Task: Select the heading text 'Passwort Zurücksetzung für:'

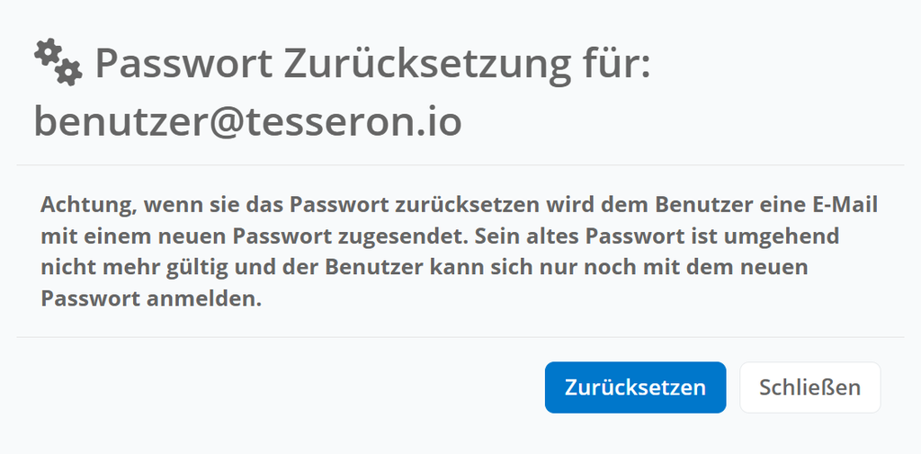Action: 373,64
